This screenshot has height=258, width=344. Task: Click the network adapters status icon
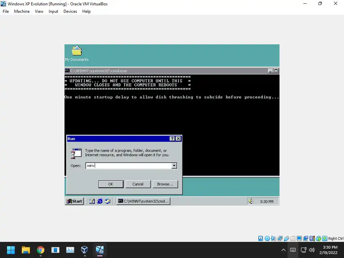(280, 239)
